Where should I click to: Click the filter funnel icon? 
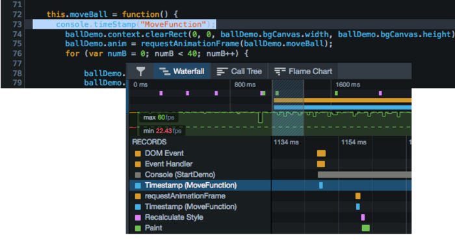tap(141, 72)
